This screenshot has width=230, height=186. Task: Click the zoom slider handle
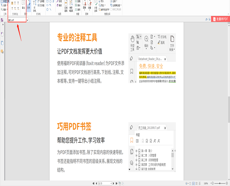click(220, 183)
